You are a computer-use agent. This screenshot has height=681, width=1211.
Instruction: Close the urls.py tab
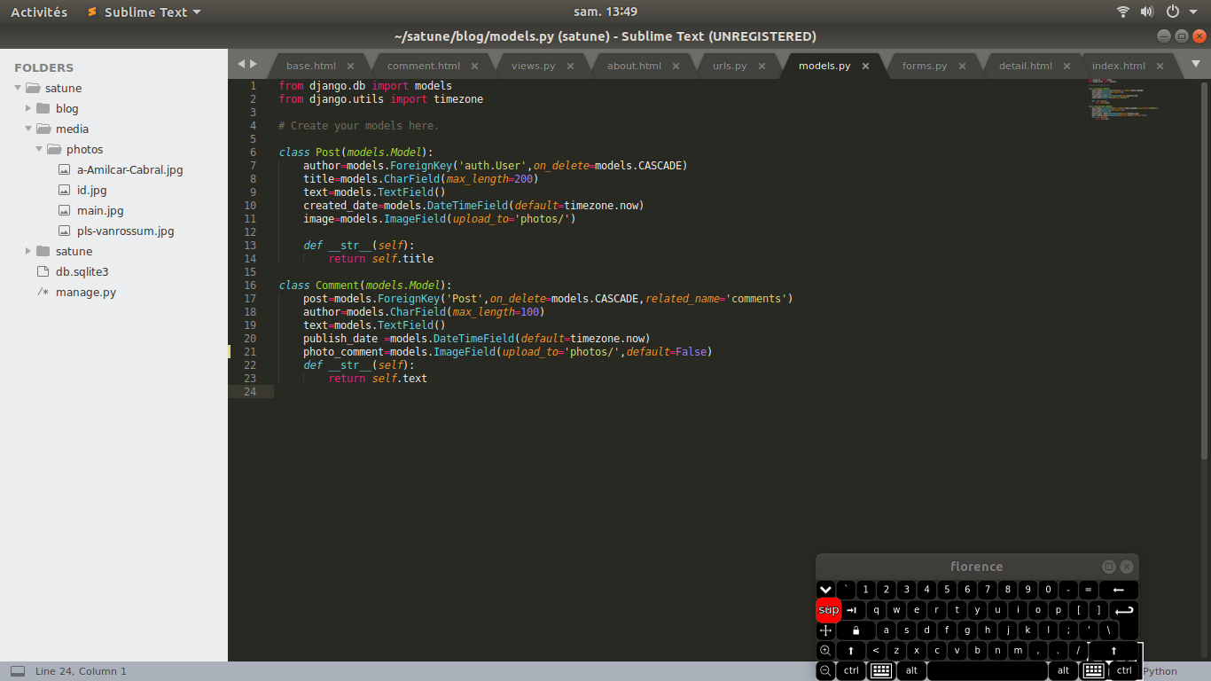pos(762,66)
